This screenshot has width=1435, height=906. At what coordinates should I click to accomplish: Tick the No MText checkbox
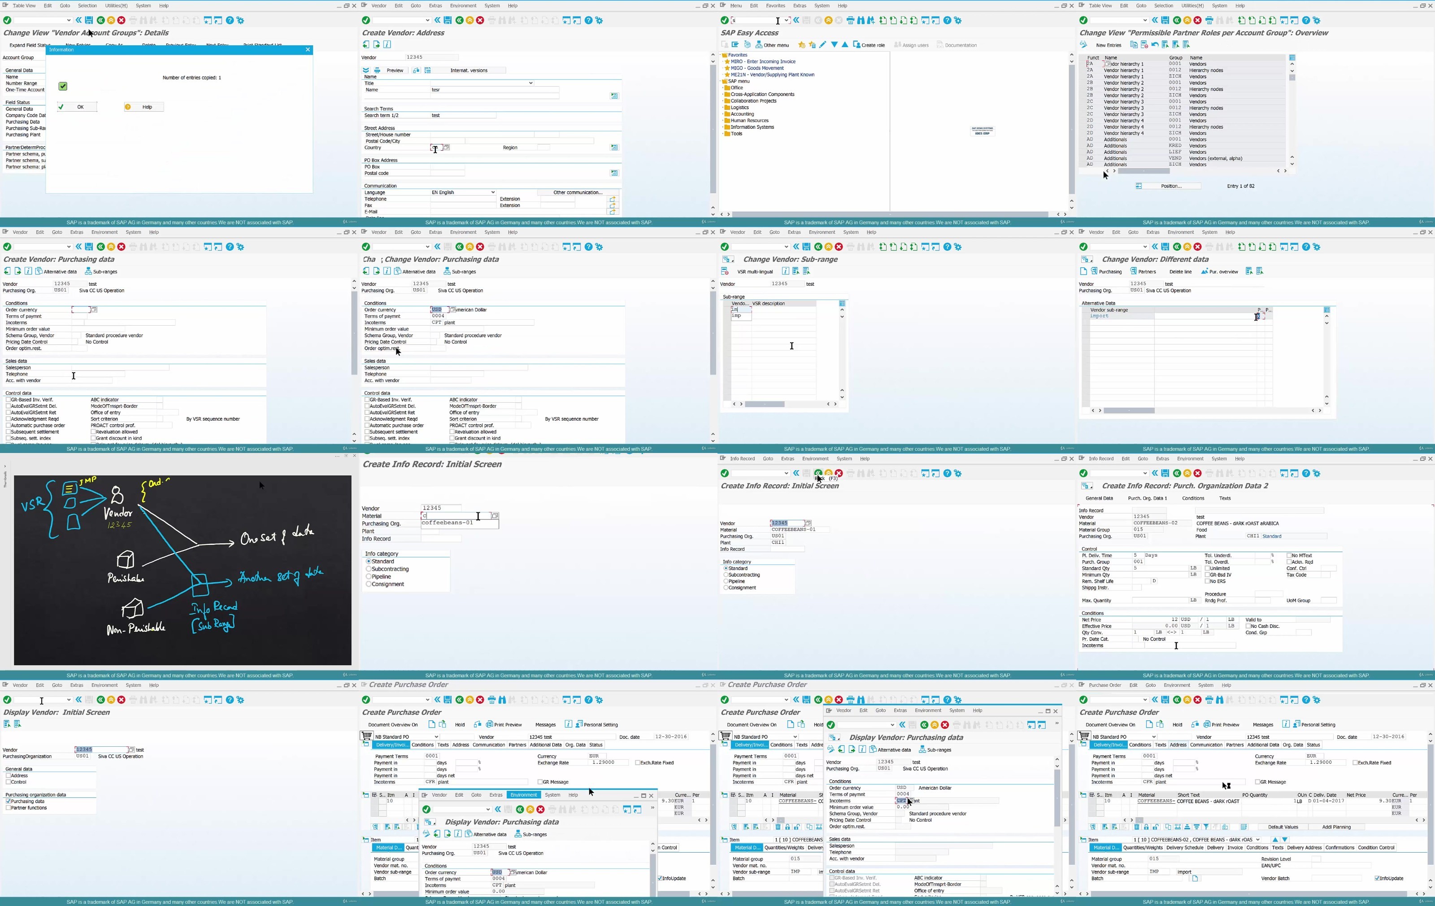[1289, 556]
